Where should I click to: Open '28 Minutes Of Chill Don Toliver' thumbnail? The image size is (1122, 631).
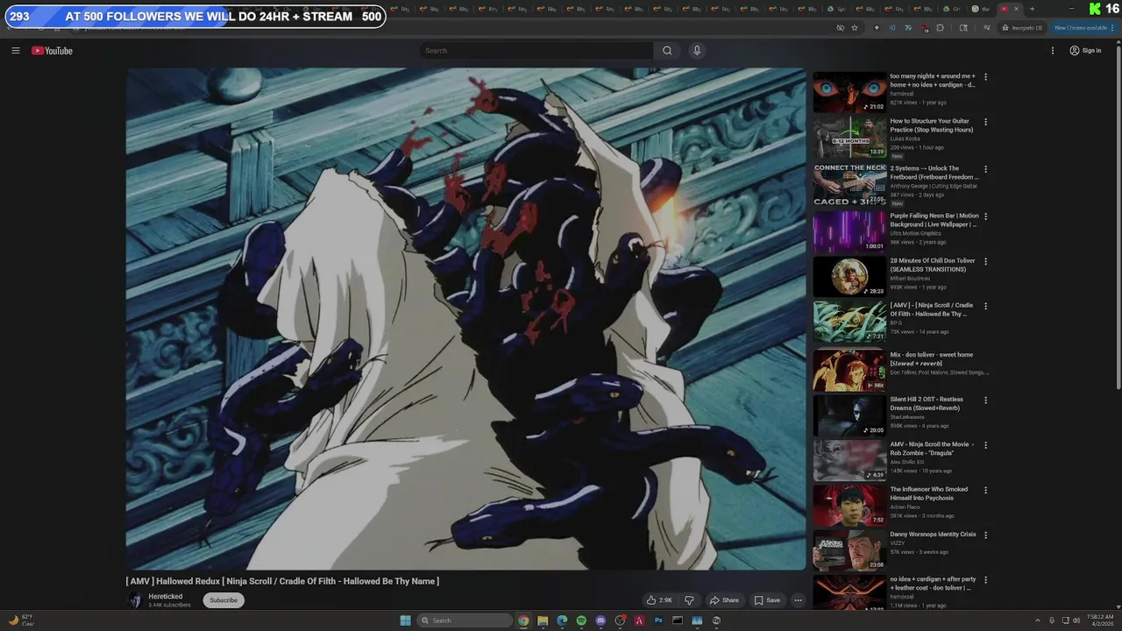click(x=849, y=276)
